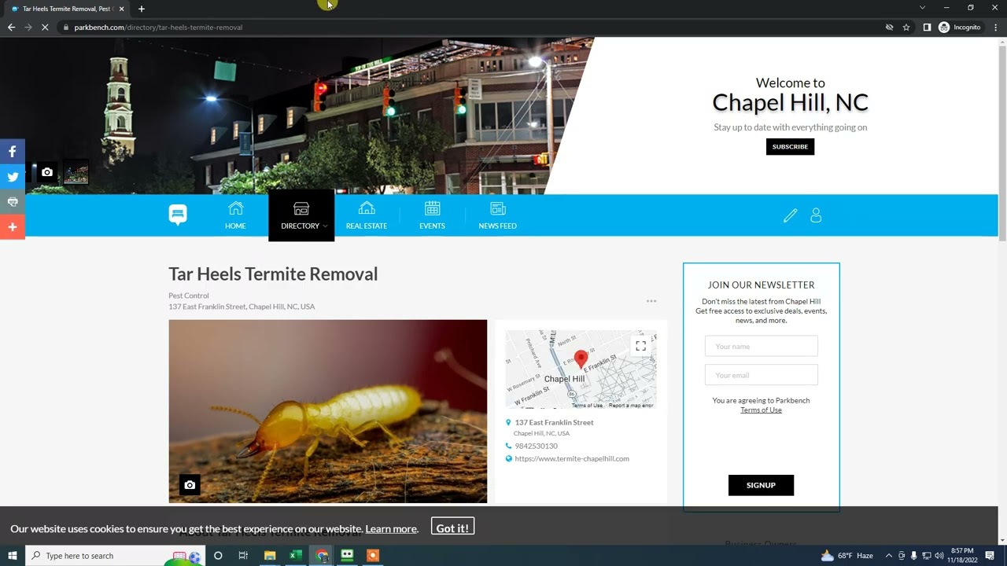Click the 137 East Franklin Street address

(554, 423)
